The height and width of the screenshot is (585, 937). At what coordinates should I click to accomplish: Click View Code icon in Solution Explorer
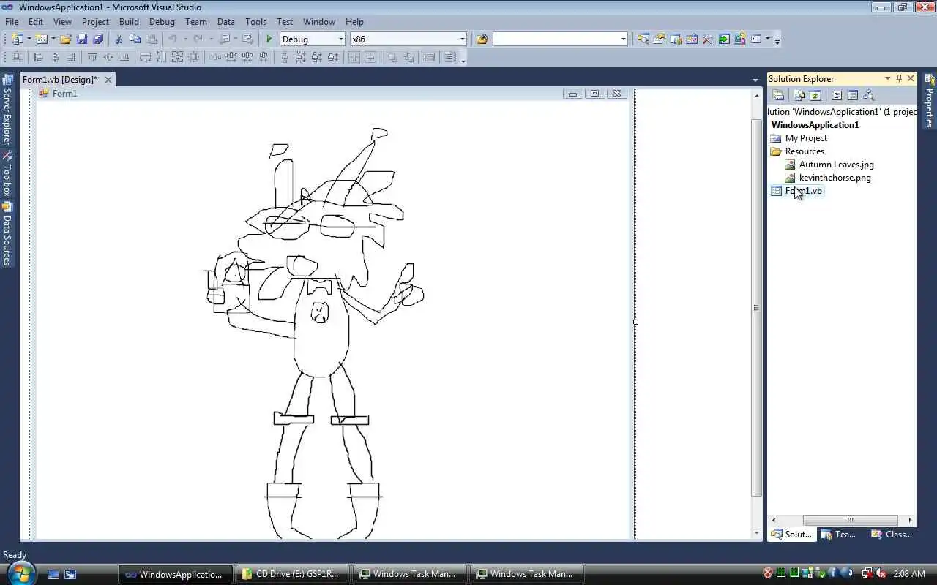(x=837, y=95)
